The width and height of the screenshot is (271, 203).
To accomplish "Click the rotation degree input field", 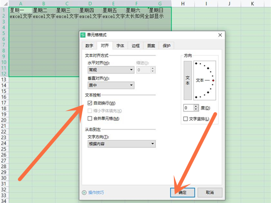I will click(x=189, y=108).
